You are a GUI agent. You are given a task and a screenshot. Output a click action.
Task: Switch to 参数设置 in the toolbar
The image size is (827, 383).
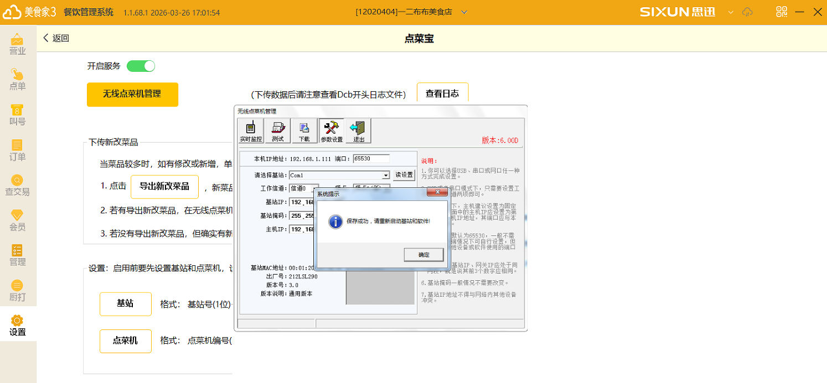coord(331,131)
